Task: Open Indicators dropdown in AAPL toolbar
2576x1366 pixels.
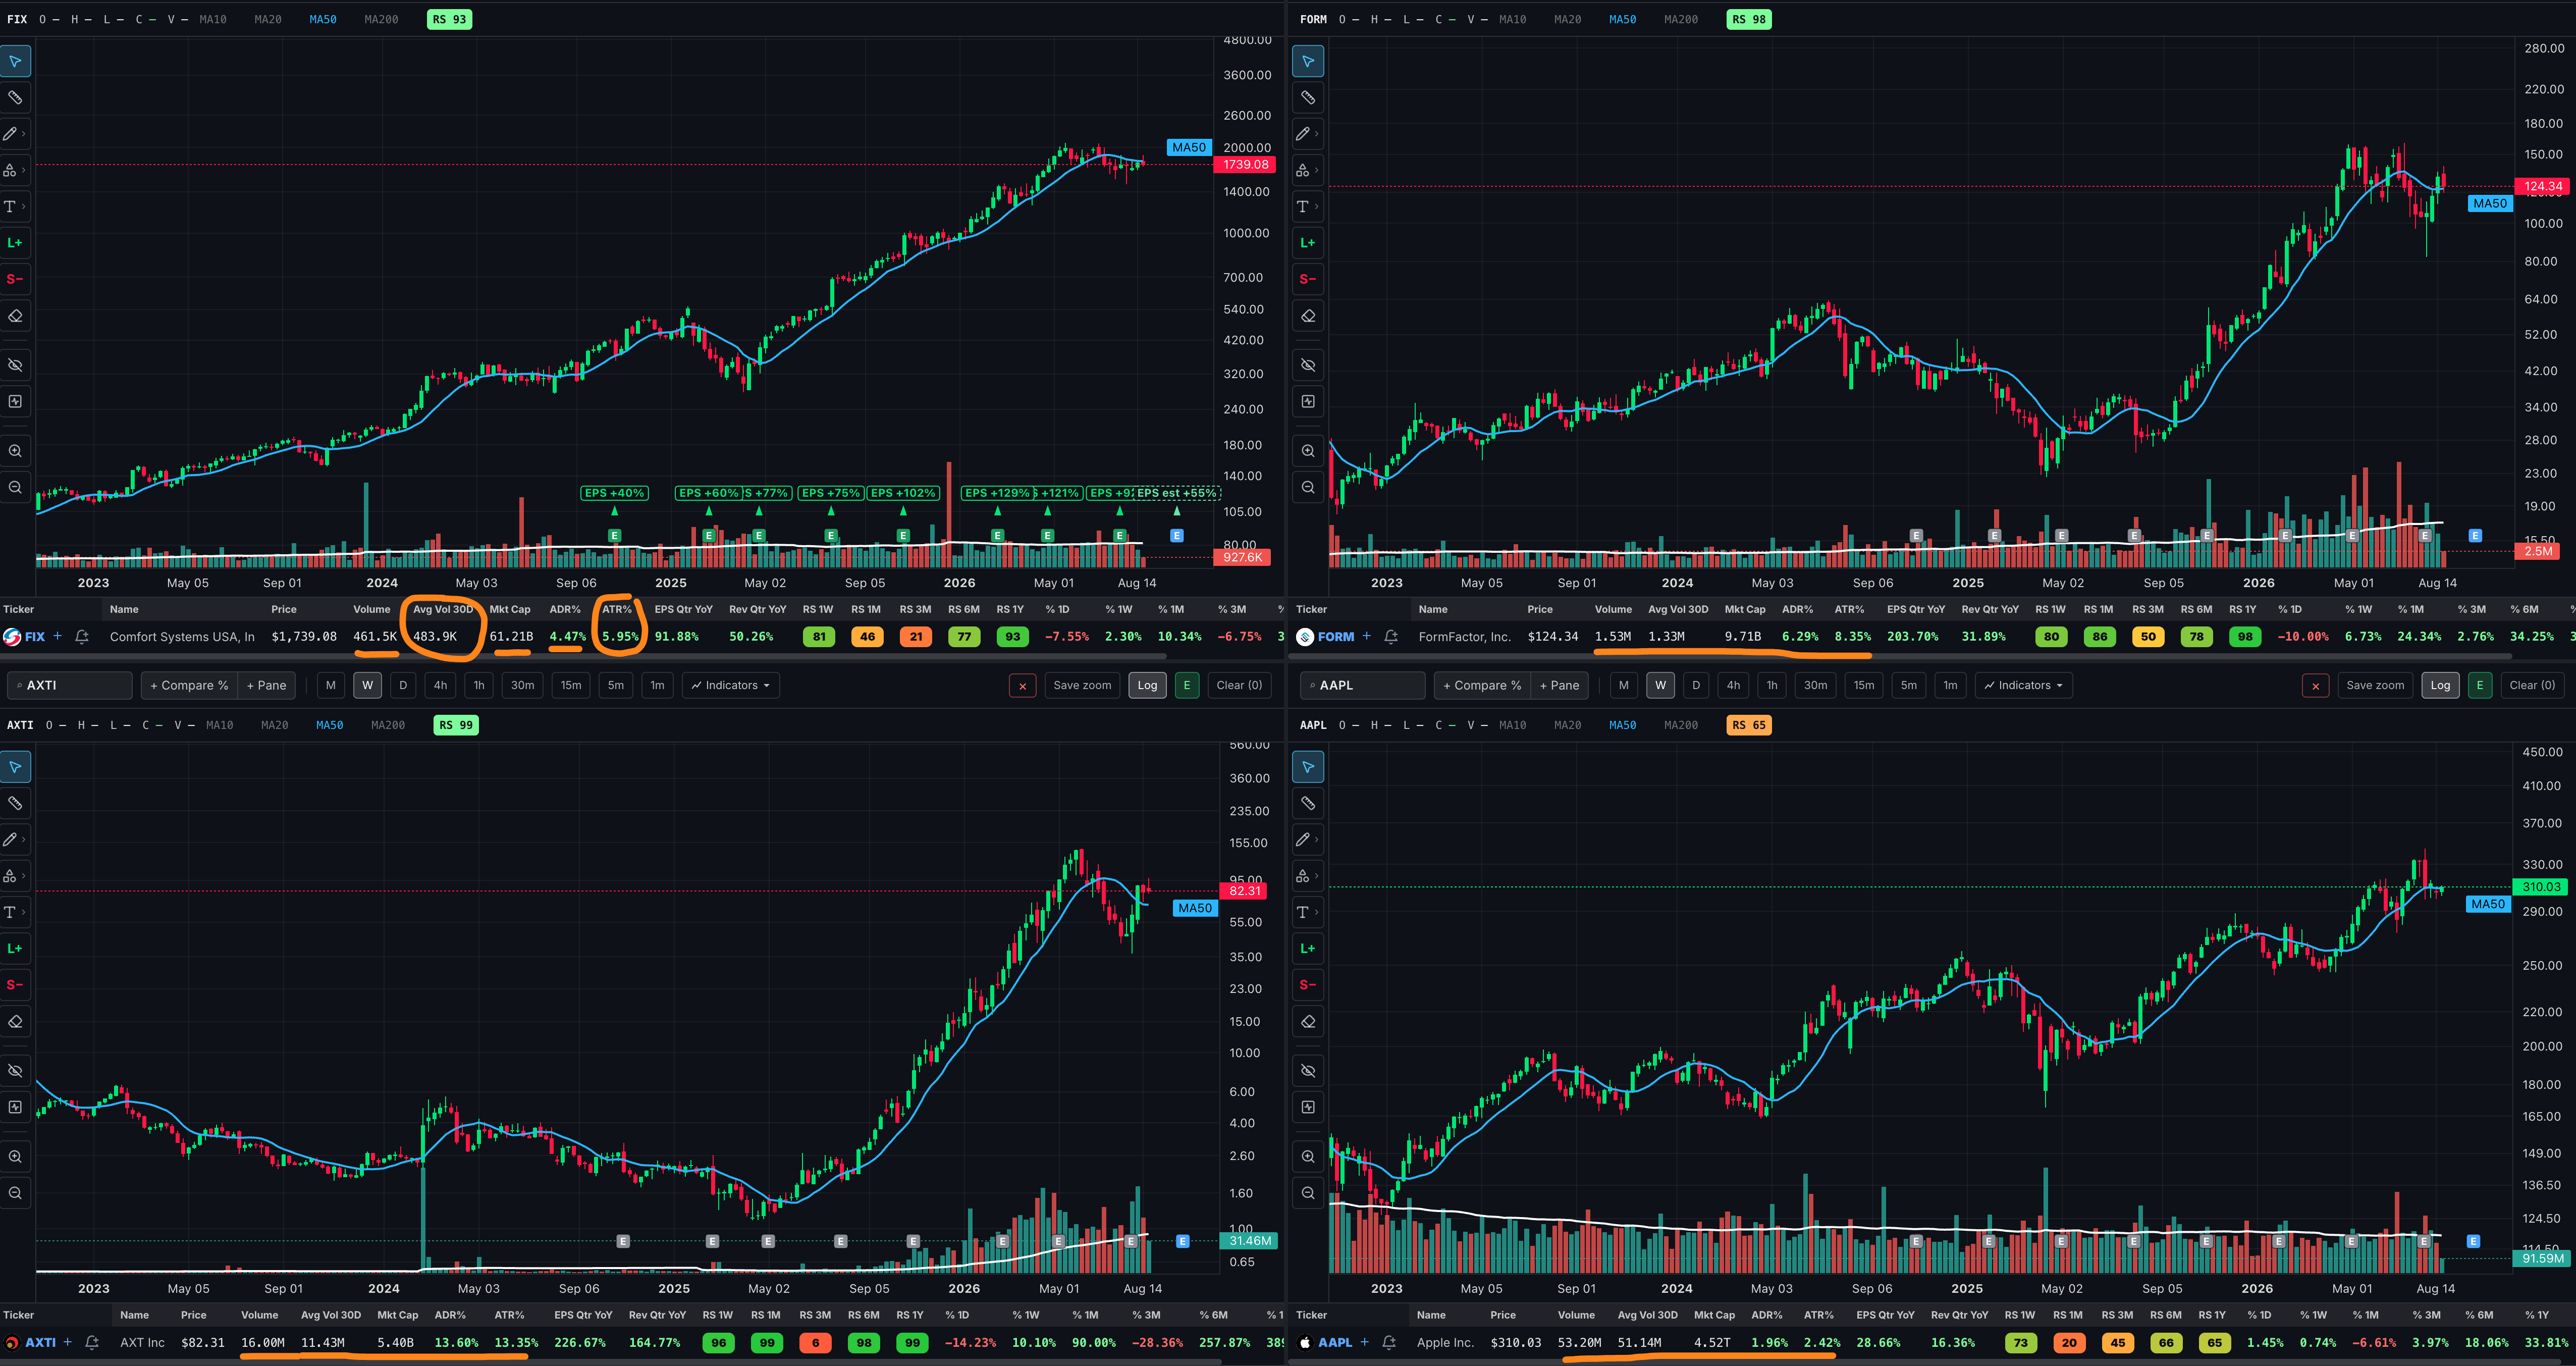Action: [2024, 685]
